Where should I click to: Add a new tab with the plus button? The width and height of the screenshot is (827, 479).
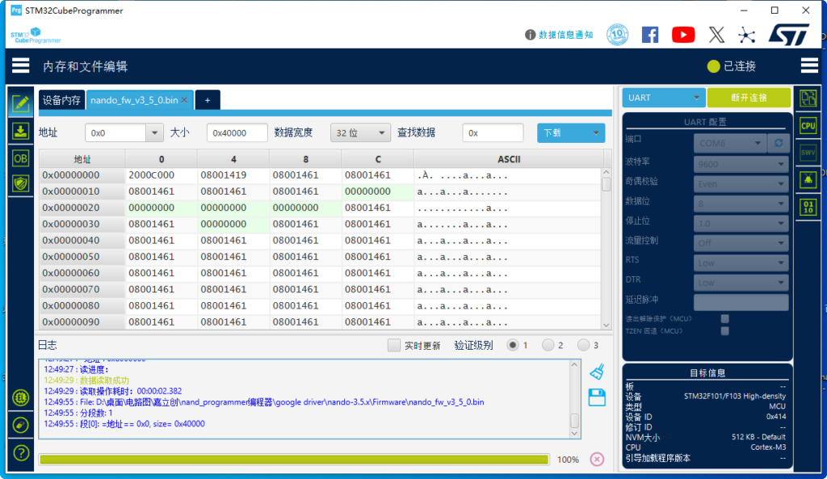coord(208,100)
